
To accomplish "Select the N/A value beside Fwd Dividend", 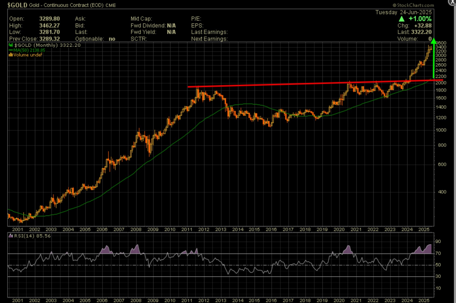I will [171, 26].
